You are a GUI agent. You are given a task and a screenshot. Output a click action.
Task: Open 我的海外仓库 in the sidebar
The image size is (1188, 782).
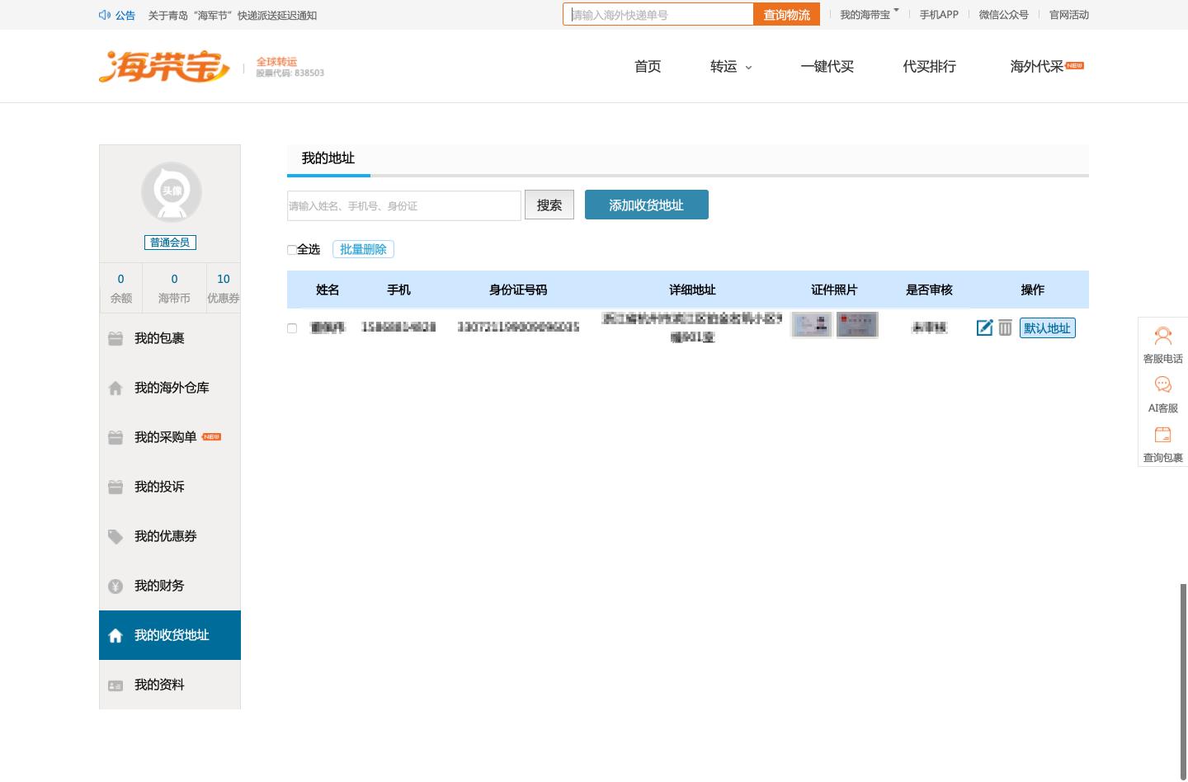(172, 388)
